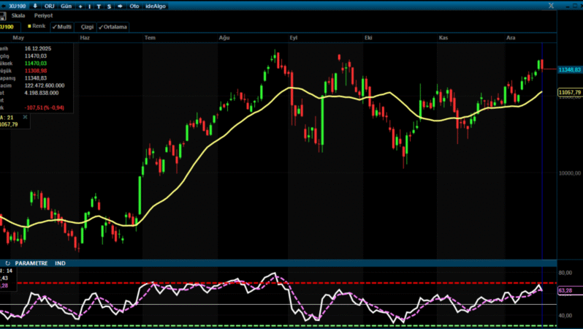Toggle the Ortalama checkbox
Viewport: 583px width, 329px height.
113,26
